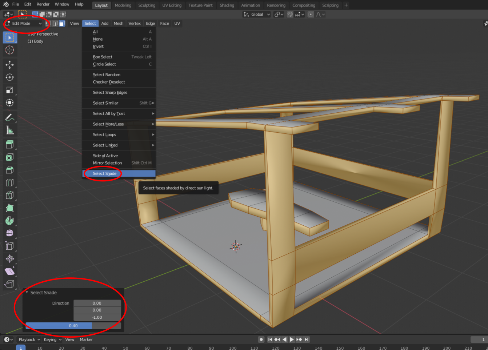Select the Scale tool

click(10, 90)
